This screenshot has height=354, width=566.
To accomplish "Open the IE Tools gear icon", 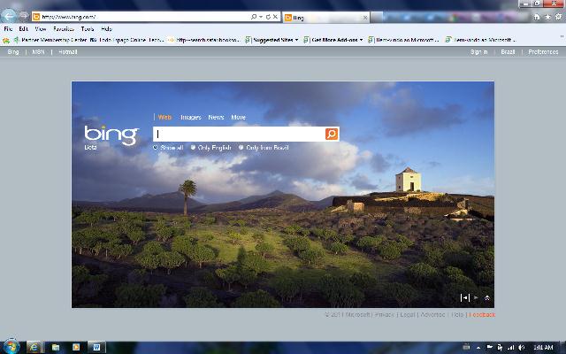I will pyautogui.click(x=558, y=17).
